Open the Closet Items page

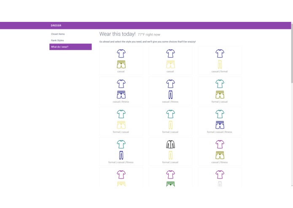(x=58, y=34)
